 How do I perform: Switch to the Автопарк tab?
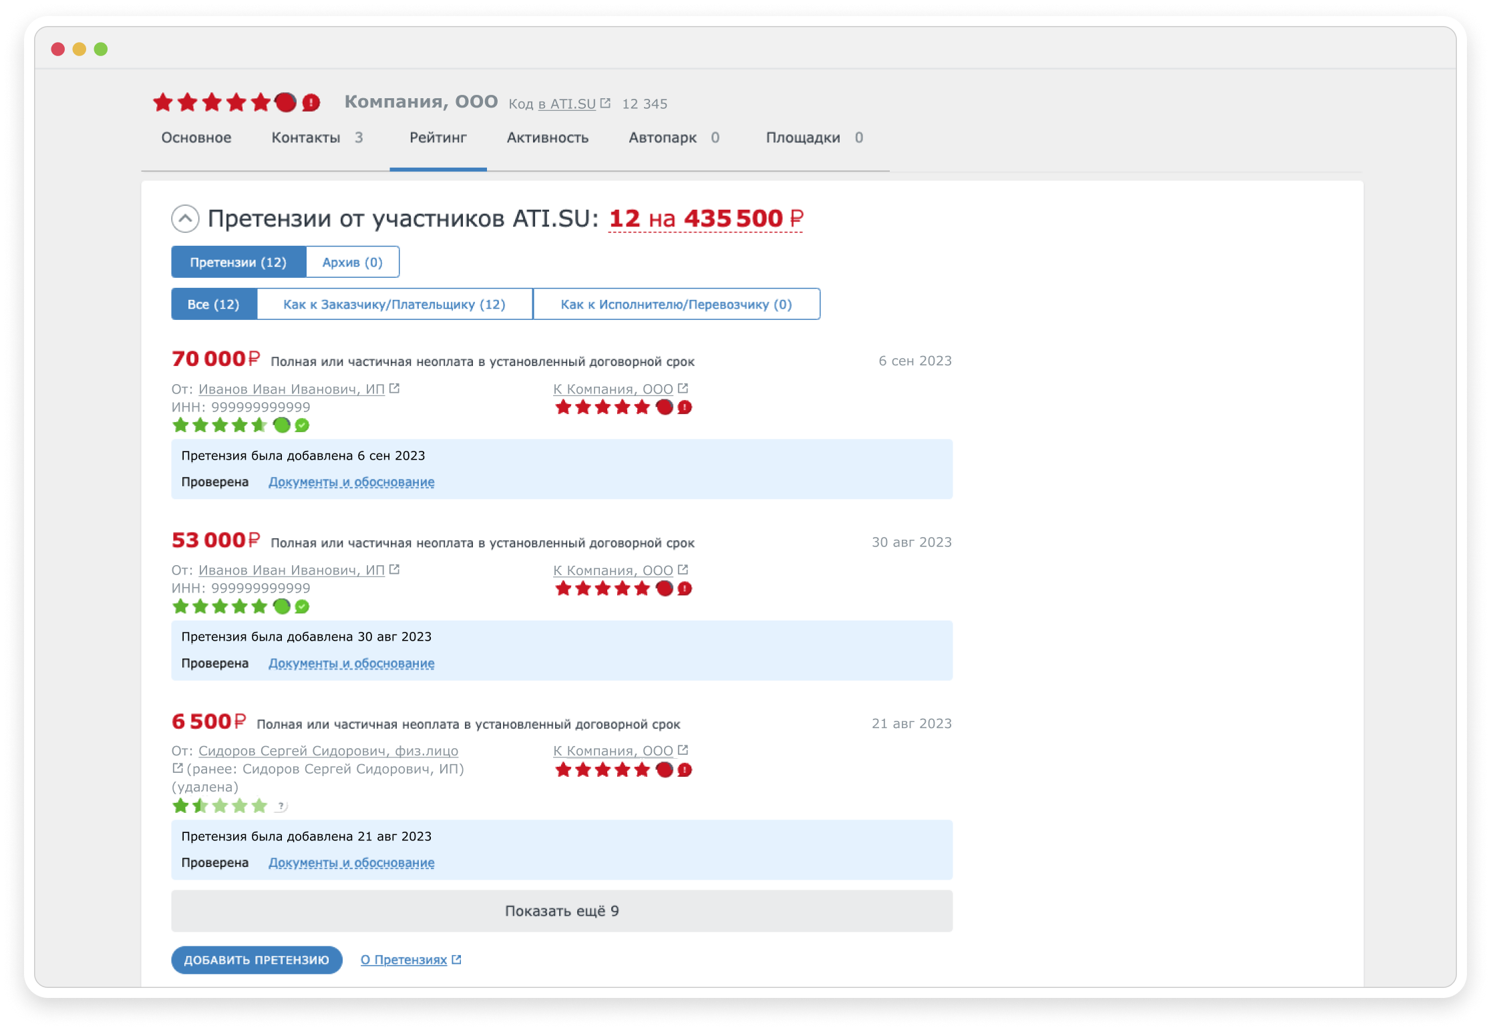tap(673, 138)
